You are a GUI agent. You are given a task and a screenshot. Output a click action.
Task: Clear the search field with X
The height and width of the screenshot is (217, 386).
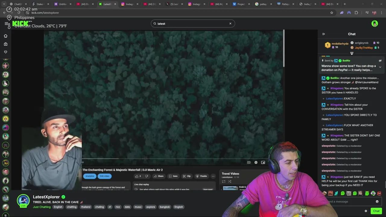(230, 24)
